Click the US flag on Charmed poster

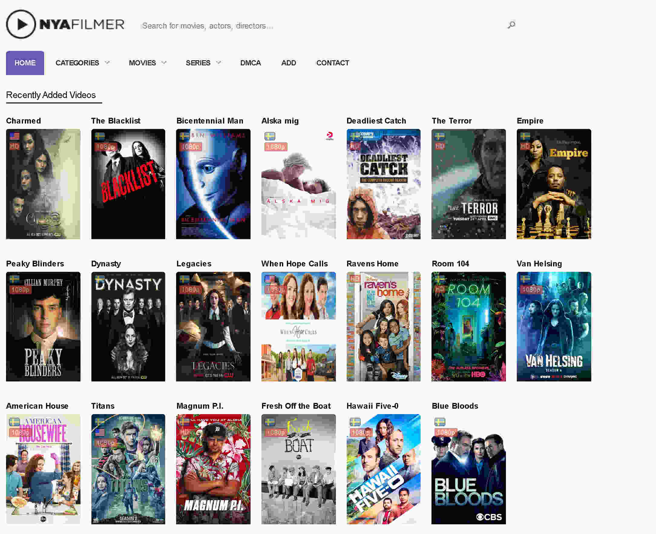point(15,136)
